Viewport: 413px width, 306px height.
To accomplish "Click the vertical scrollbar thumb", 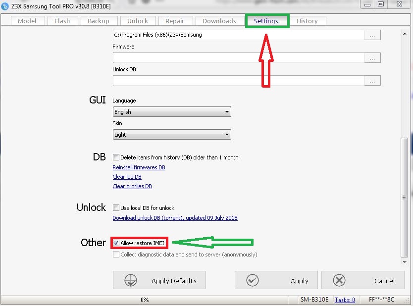I will coord(404,198).
